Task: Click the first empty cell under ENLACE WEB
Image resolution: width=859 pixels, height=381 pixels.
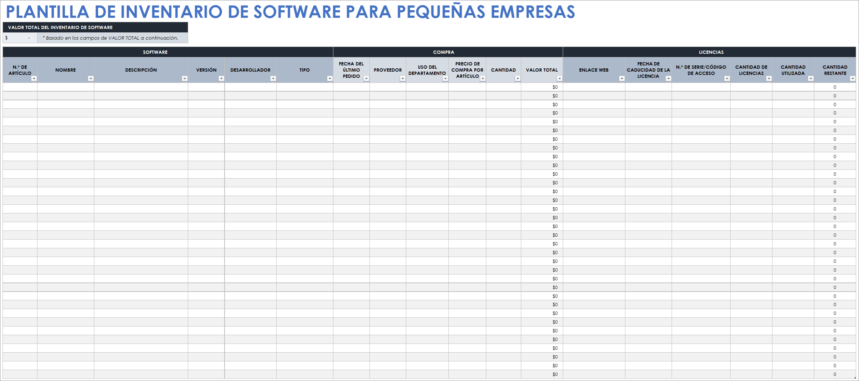Action: point(594,87)
